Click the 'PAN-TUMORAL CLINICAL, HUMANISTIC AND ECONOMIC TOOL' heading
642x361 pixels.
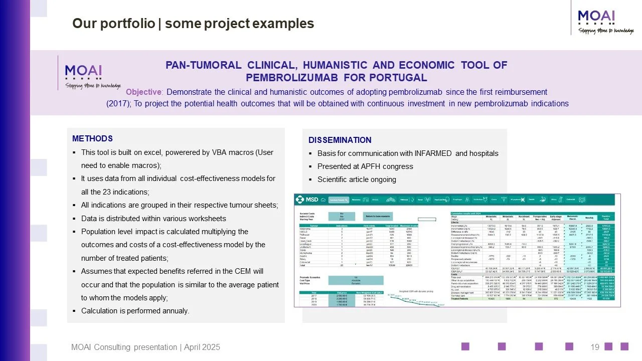click(x=336, y=71)
